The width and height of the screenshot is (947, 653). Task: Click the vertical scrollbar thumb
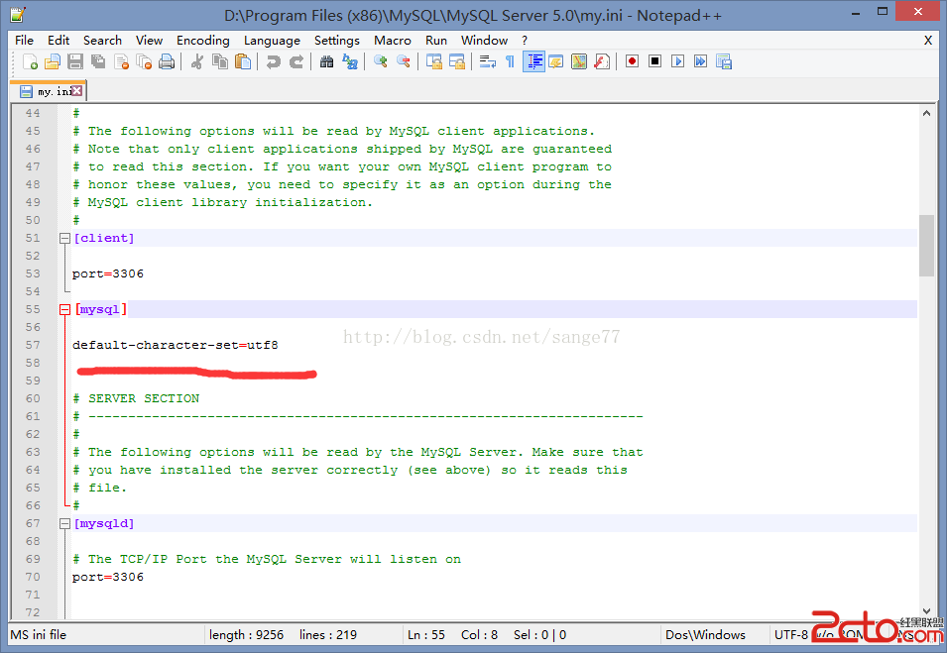(x=926, y=246)
